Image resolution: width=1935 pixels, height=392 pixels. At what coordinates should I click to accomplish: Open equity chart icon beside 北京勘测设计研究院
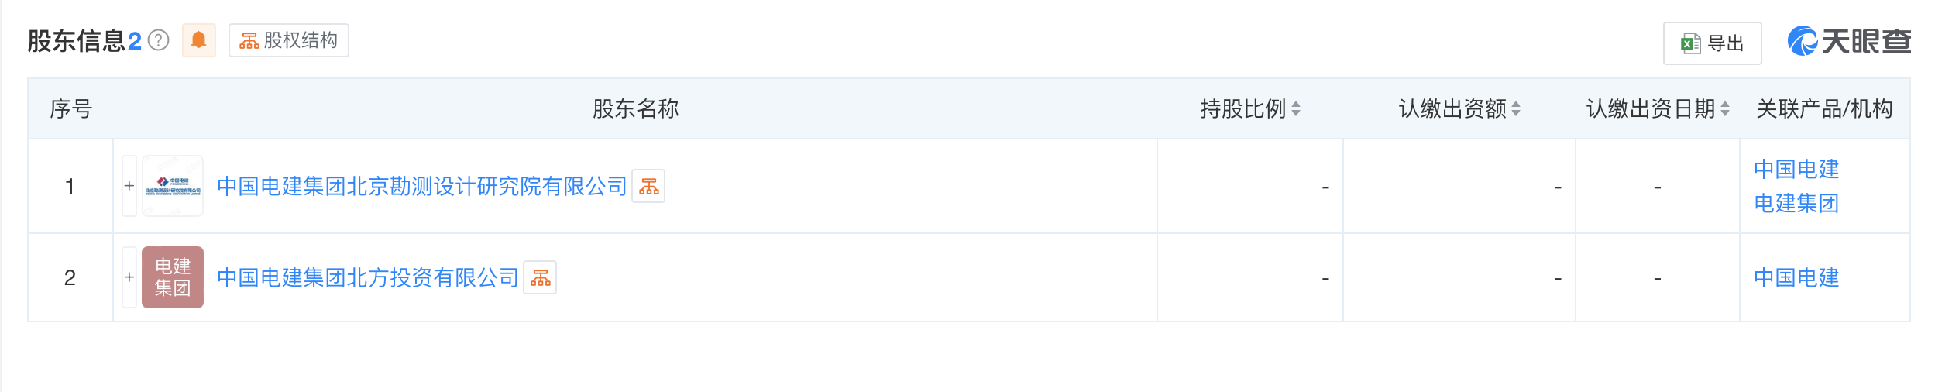(x=648, y=187)
